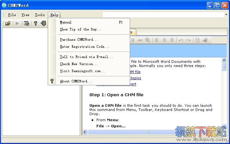Click the vertical scrollbar thumb
Viewport: 230px width, 144px height.
pyautogui.click(x=224, y=67)
